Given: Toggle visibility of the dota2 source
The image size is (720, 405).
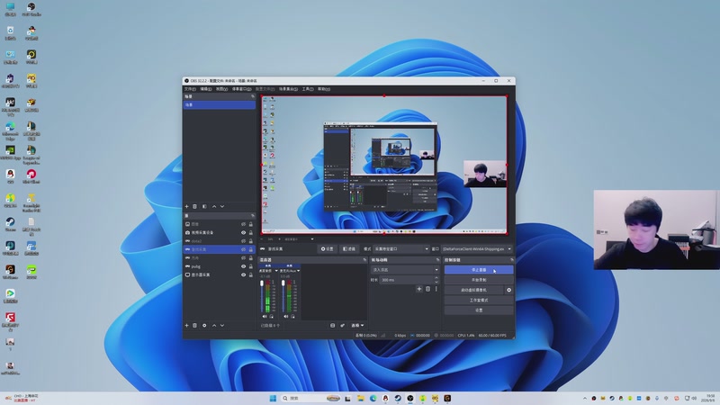Looking at the screenshot, I should pos(243,241).
